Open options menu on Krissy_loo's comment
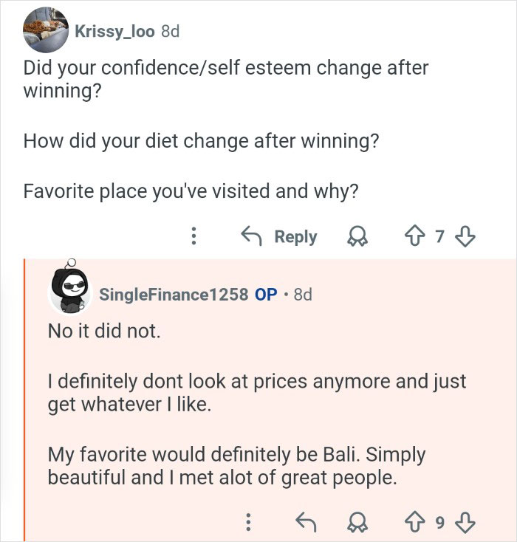The image size is (517, 542). point(193,236)
